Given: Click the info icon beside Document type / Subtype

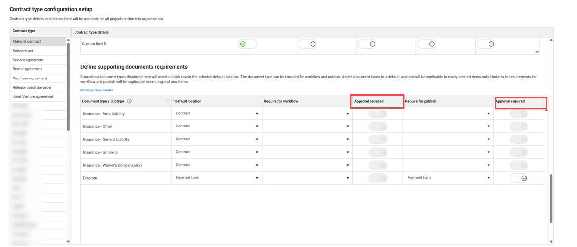Looking at the screenshot, I should pyautogui.click(x=129, y=101).
